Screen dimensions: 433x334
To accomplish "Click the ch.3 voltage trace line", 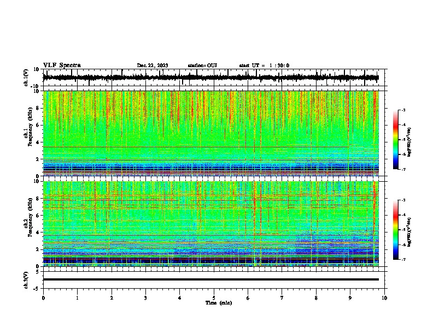I will [x=210, y=279].
